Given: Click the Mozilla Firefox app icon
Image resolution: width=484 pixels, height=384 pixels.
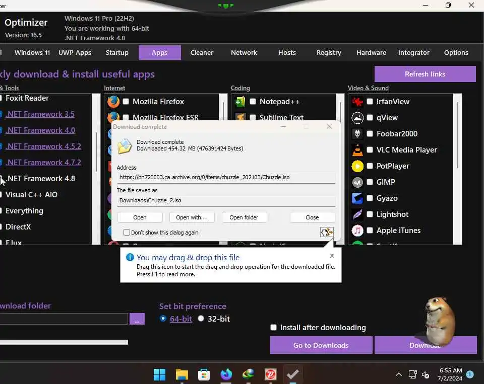Looking at the screenshot, I should 113,101.
